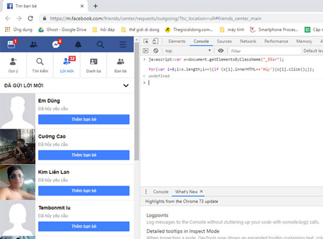Open the top context dropdown
This screenshot has width=323, height=239.
[188, 51]
